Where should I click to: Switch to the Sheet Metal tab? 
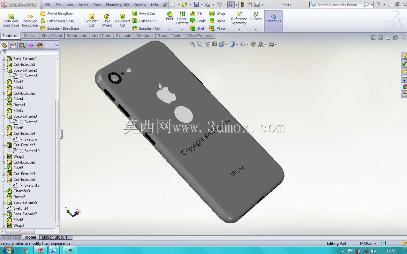pos(52,36)
